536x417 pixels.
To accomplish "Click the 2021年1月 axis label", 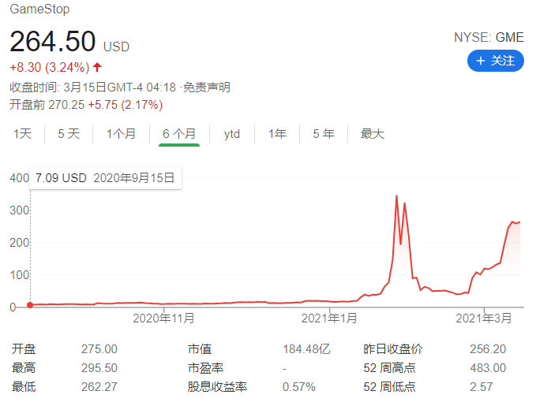I will pyautogui.click(x=329, y=318).
